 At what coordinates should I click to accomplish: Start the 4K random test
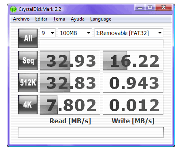[28, 105]
